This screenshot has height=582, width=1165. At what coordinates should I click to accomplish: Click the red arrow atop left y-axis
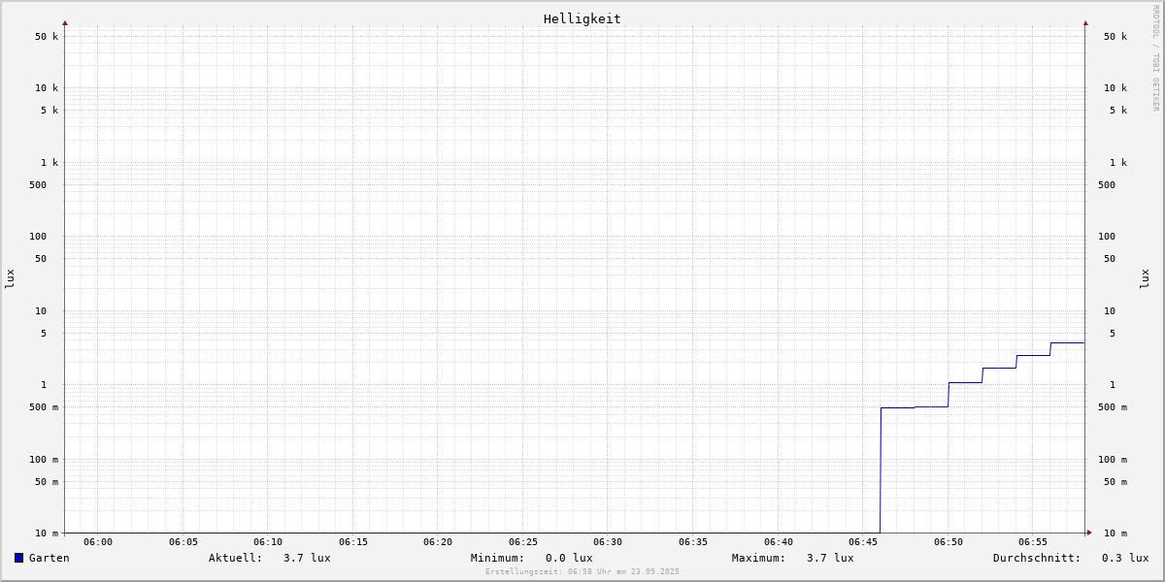tap(65, 22)
